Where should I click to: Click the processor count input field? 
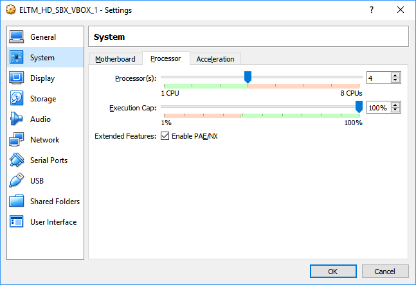point(378,78)
